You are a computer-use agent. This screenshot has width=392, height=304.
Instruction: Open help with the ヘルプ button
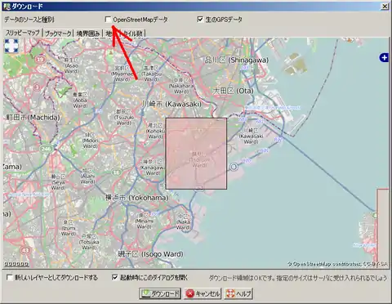(x=238, y=293)
